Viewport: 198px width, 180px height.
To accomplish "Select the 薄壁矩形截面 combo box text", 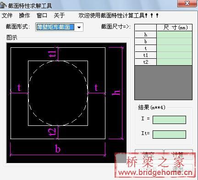I will 55,27.
